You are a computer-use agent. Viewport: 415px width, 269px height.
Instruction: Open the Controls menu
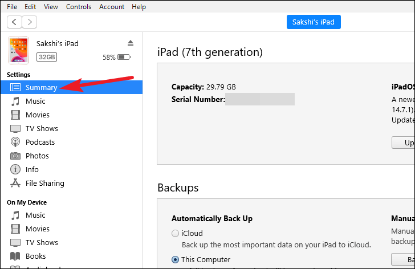point(79,7)
